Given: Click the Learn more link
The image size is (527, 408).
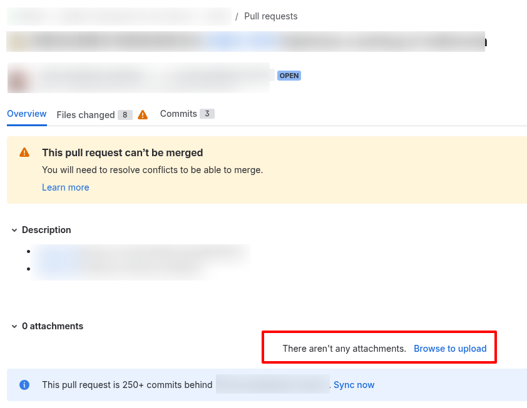Looking at the screenshot, I should coord(65,187).
